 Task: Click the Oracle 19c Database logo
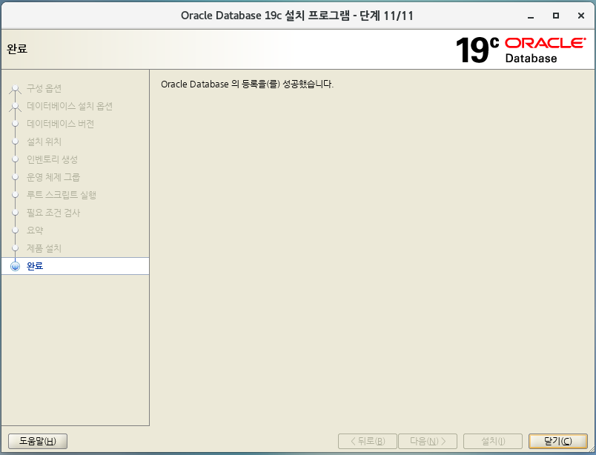(520, 50)
